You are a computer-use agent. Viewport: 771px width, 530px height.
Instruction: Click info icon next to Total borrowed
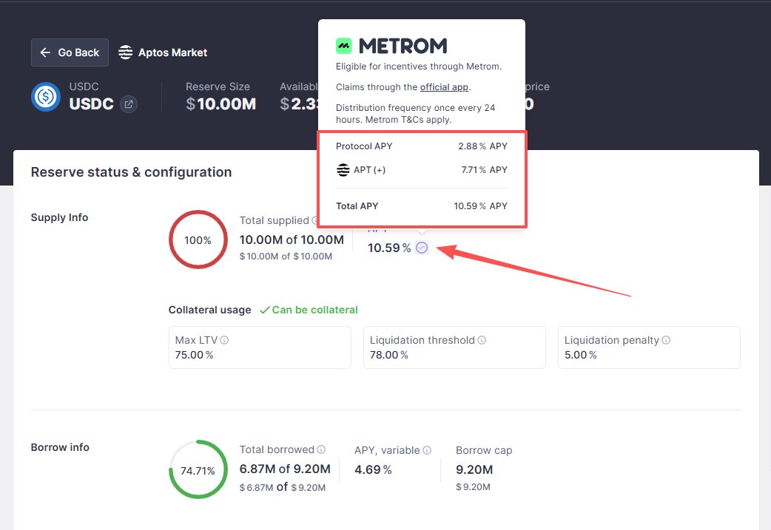click(321, 449)
